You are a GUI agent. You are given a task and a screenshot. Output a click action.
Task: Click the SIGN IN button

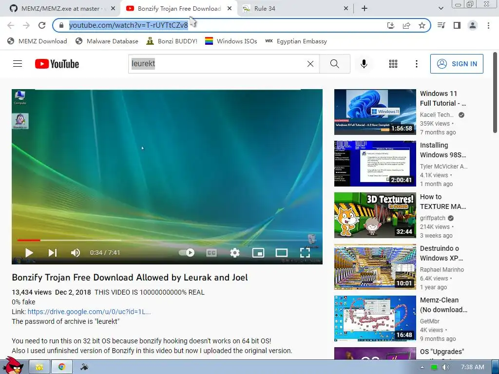[x=457, y=64]
